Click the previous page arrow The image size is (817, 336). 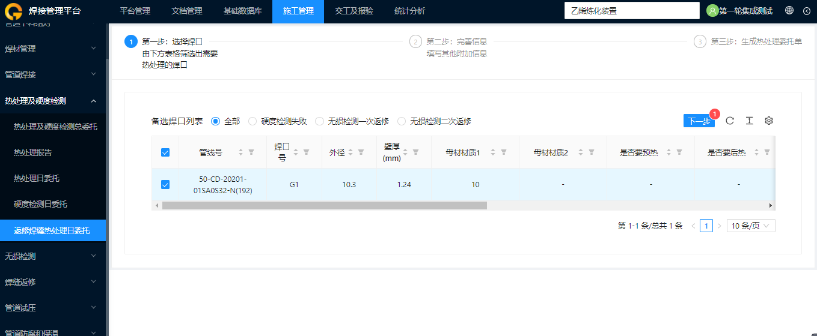tap(693, 226)
